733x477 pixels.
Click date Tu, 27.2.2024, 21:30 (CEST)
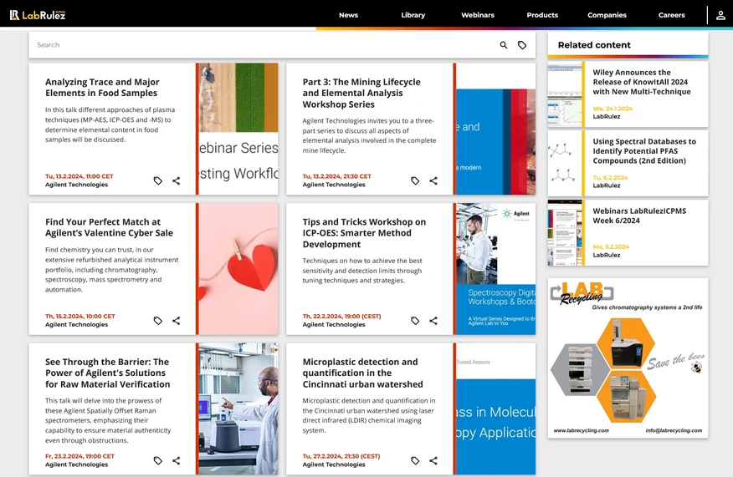[341, 456]
